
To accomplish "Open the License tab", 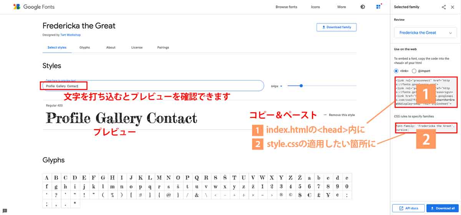I will tap(137, 48).
